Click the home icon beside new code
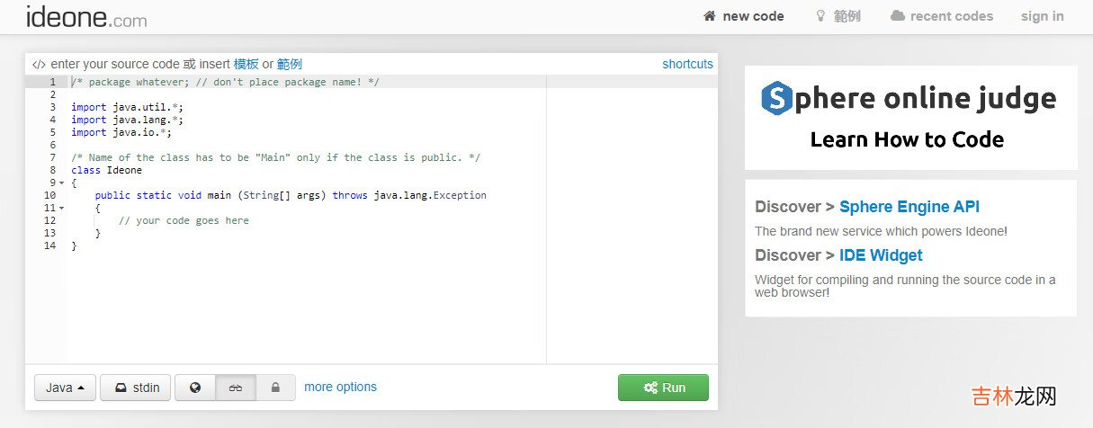The image size is (1093, 428). pos(709,16)
